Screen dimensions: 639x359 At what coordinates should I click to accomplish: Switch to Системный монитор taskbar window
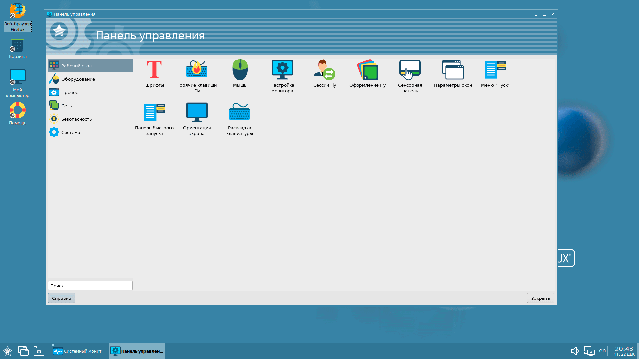[79, 351]
